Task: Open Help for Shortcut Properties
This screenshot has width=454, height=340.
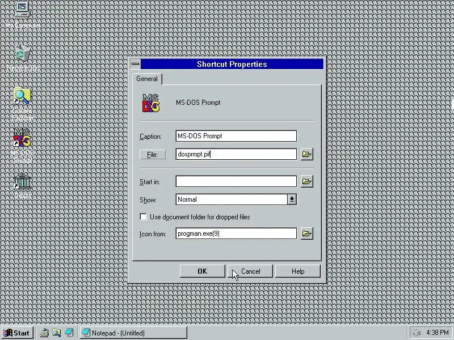Action: point(298,271)
